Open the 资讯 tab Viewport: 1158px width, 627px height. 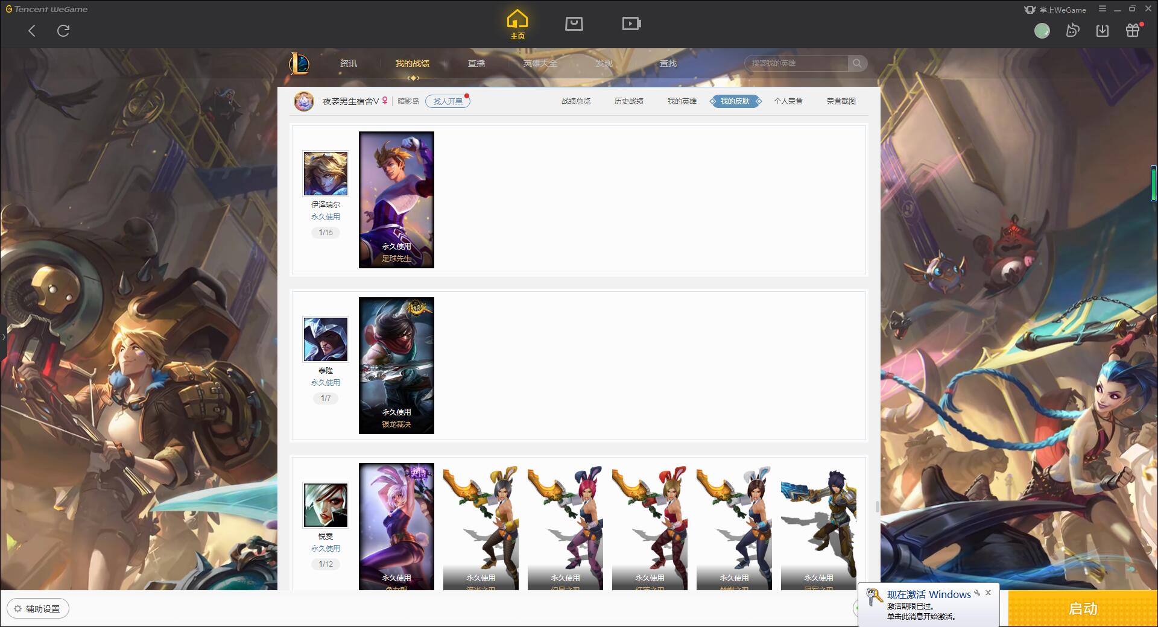pos(349,63)
